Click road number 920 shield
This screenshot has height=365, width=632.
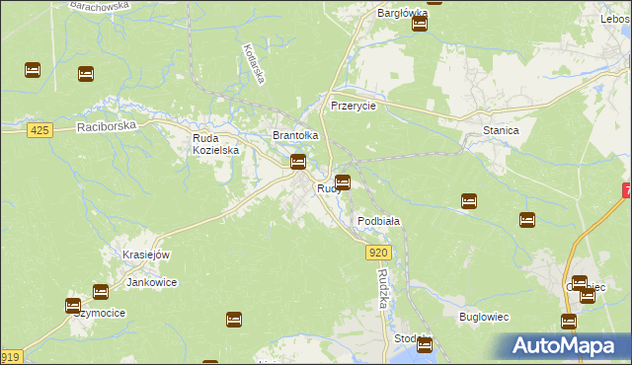378,253
